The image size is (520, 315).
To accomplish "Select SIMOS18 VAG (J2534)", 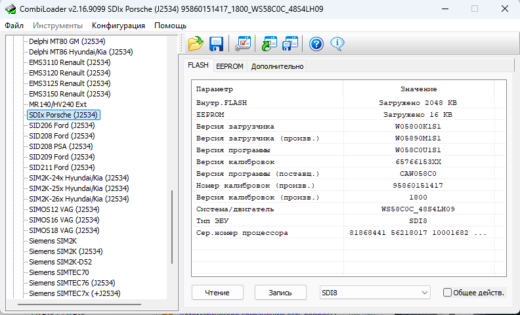I will 64,230.
